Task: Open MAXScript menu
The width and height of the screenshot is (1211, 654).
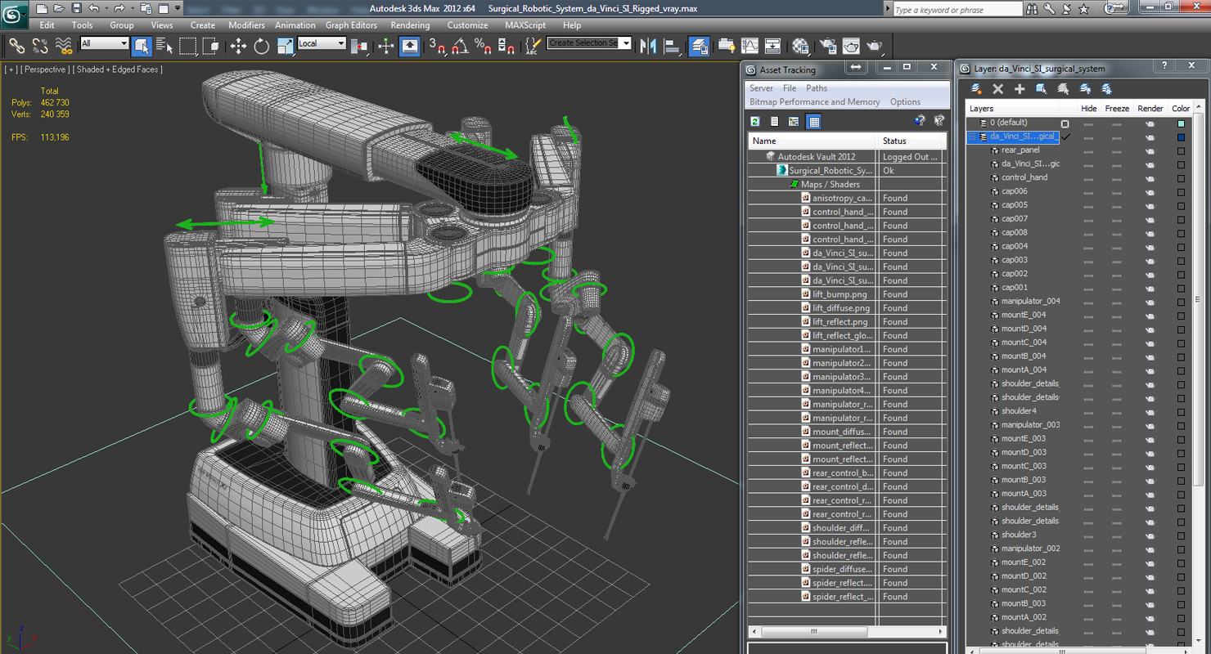Action: [x=525, y=25]
